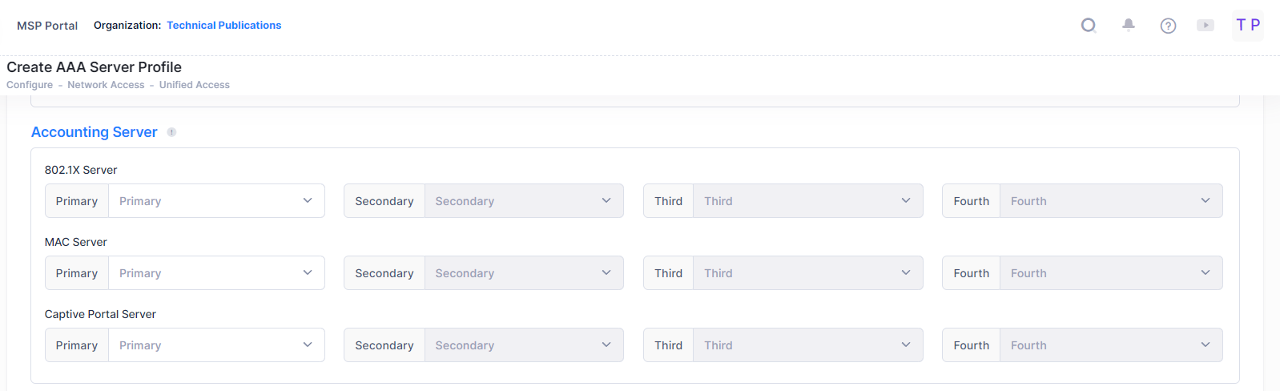Click the video tutorial play icon

point(1205,26)
